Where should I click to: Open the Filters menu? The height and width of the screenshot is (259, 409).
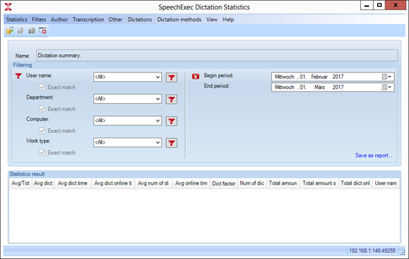click(x=39, y=20)
